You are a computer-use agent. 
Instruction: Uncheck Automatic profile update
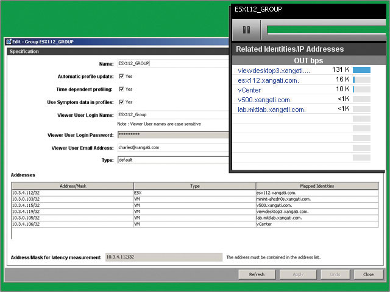(121, 76)
